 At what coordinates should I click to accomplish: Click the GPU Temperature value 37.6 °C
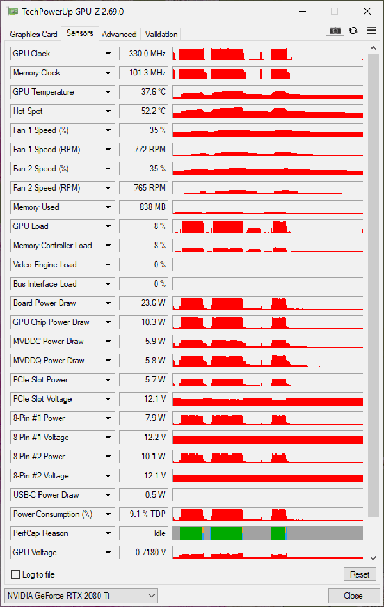(153, 92)
